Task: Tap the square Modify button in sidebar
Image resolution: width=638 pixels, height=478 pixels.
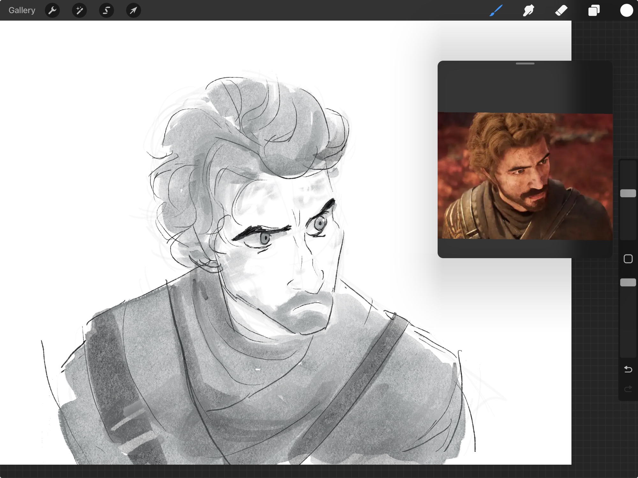Action: point(628,259)
